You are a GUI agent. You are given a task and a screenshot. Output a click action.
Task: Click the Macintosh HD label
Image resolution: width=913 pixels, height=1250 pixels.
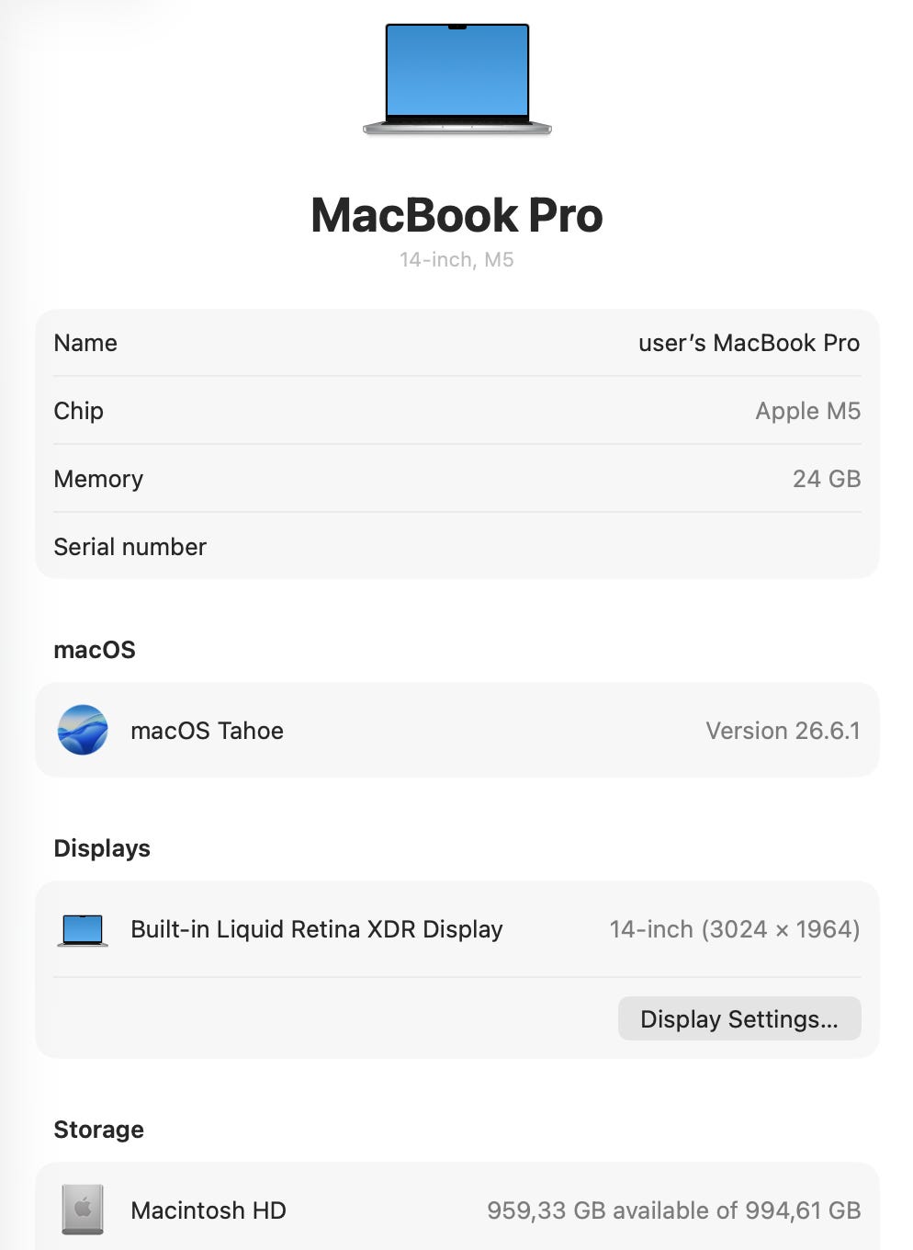tap(209, 1210)
